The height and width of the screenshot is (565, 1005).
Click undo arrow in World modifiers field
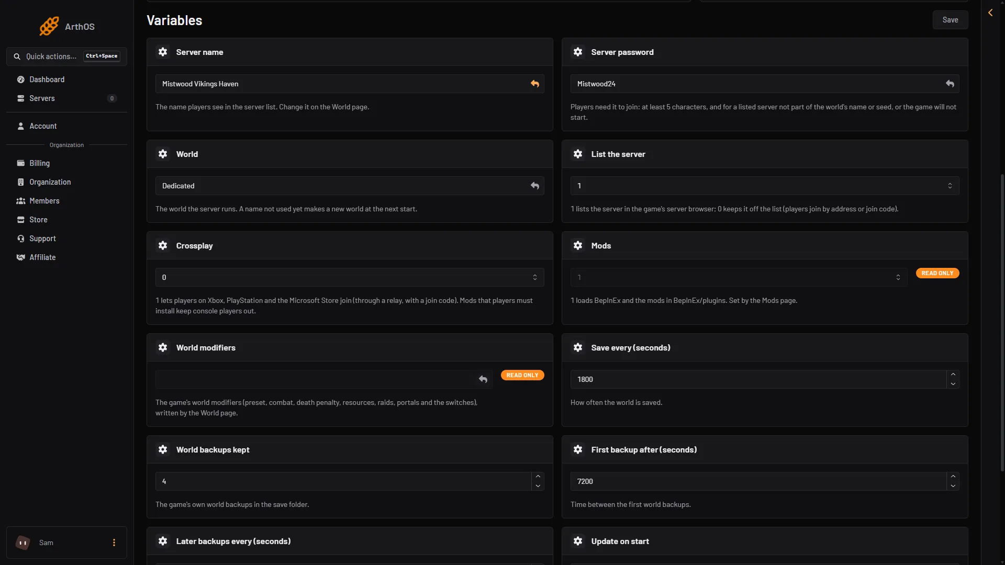coord(483,379)
